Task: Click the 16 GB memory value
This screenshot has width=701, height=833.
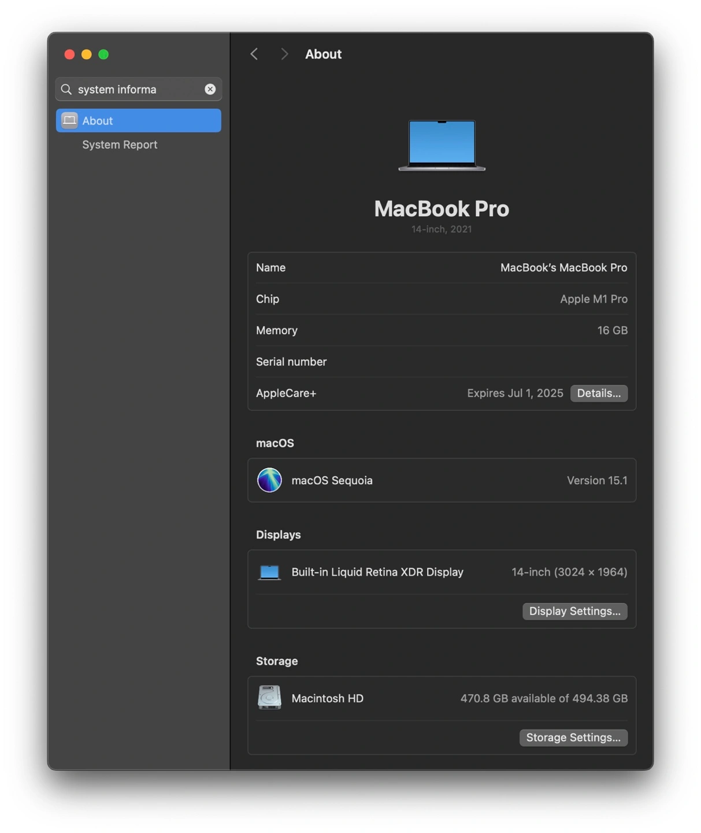Action: tap(612, 330)
